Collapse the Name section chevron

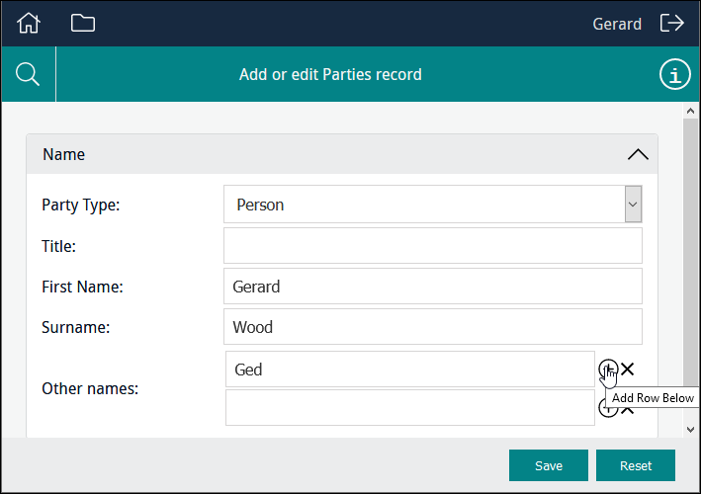[638, 154]
